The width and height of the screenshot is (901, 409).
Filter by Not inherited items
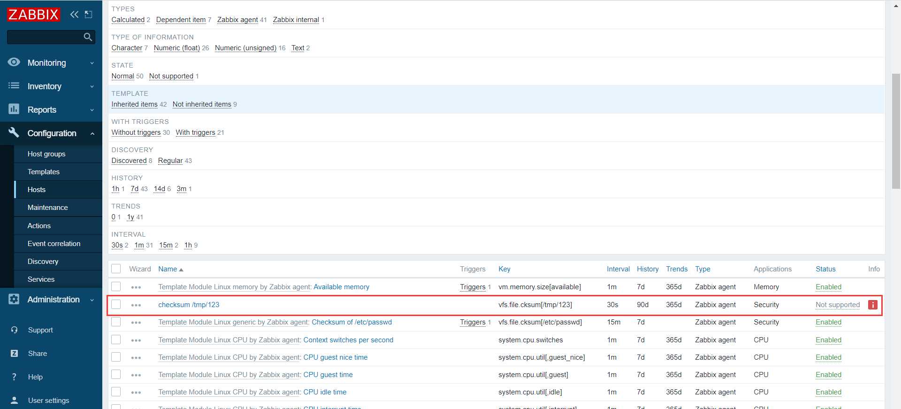tap(202, 104)
